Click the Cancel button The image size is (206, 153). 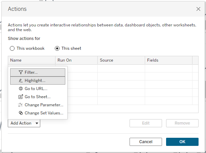click(x=146, y=142)
